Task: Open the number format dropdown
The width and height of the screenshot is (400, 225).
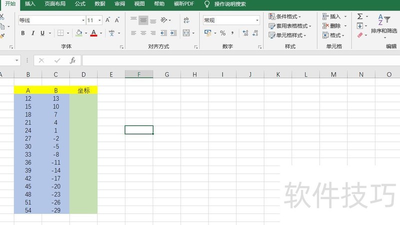Action: [x=257, y=20]
